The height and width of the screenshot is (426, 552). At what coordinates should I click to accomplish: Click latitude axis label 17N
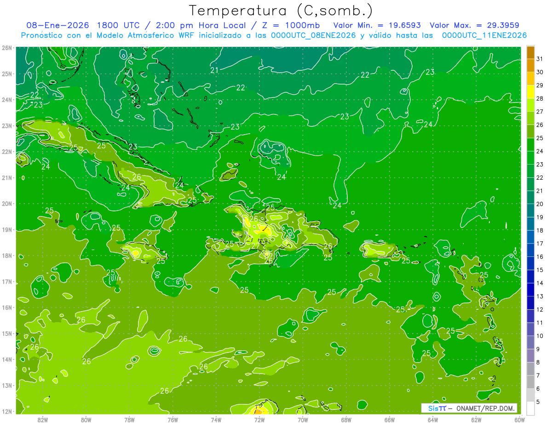(x=6, y=282)
